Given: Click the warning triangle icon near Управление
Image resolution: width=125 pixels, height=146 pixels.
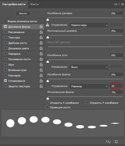Looking at the screenshot, I should (x=47, y=25).
